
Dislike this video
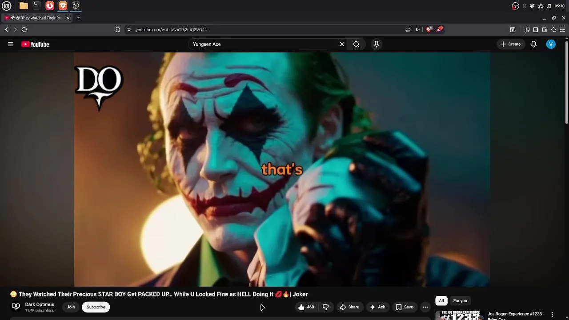click(326, 307)
